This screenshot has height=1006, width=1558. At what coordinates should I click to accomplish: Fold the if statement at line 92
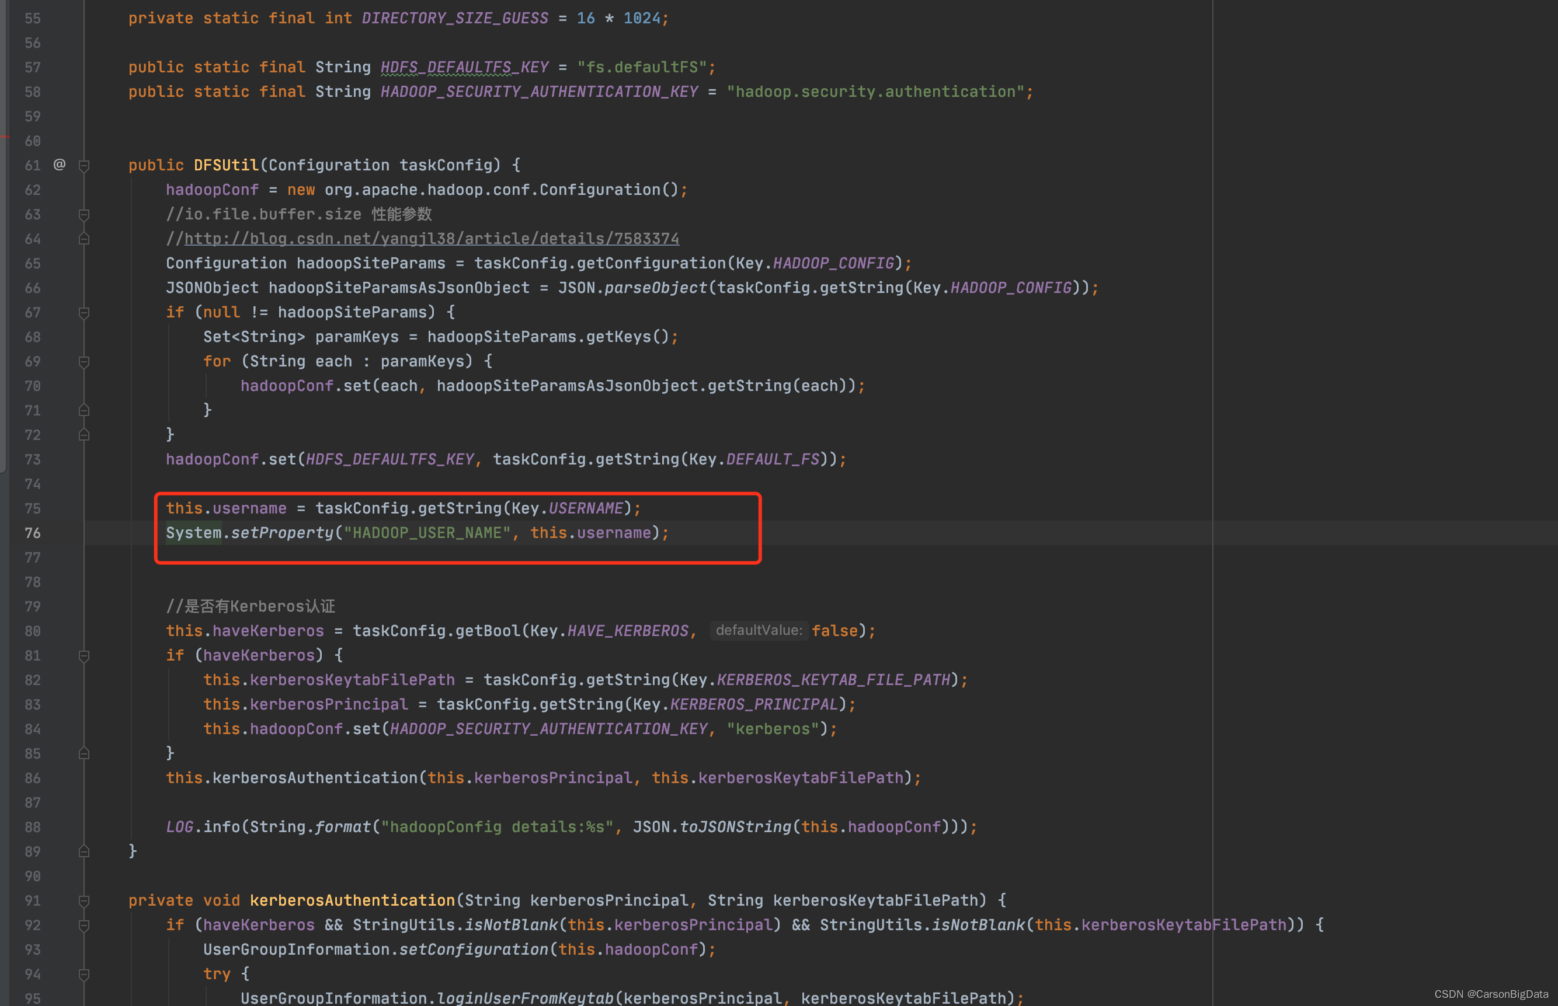point(84,925)
